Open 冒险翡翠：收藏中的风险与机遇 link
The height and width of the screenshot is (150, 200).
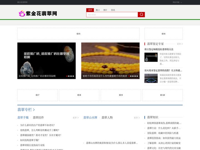coord(163,133)
